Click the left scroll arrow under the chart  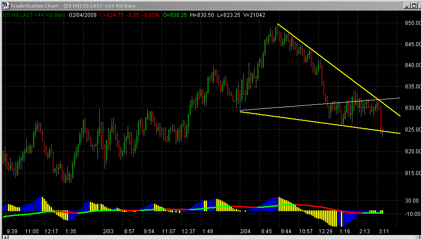pyautogui.click(x=5, y=237)
